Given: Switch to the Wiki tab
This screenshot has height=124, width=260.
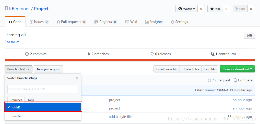Looking at the screenshot, I should 131,22.
